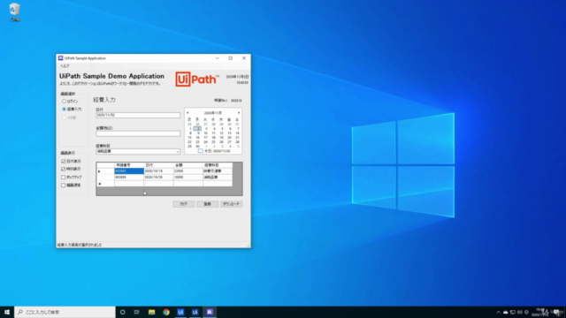Open Google Chrome from the taskbar

click(166, 312)
